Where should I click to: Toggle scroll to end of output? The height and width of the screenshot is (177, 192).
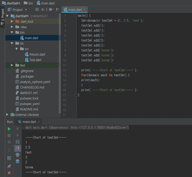pos(18,148)
